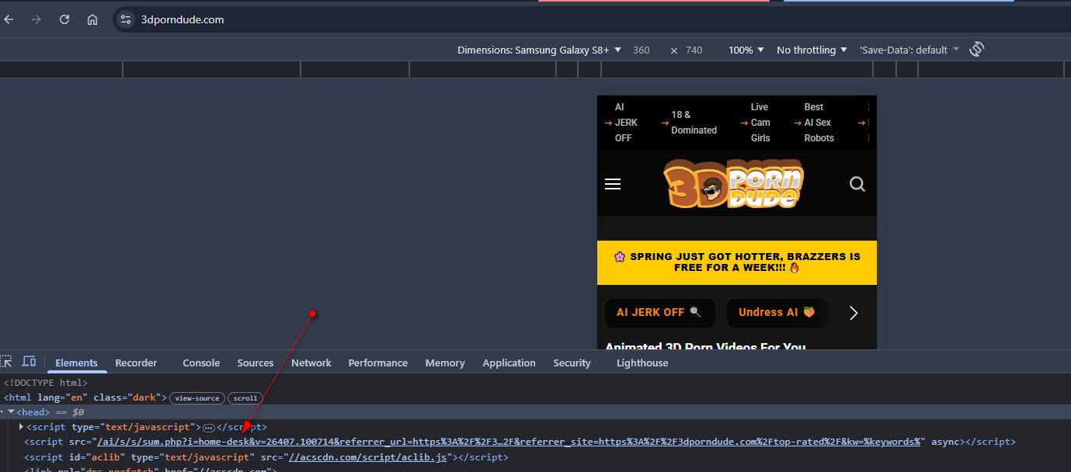View site information icon in address bar
The width and height of the screenshot is (1071, 472).
[126, 19]
